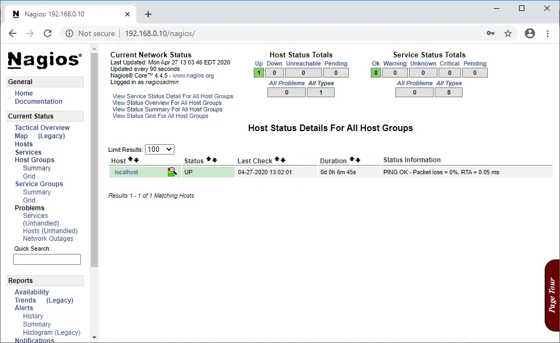Open Home in the General section
560x343 pixels.
click(x=24, y=93)
